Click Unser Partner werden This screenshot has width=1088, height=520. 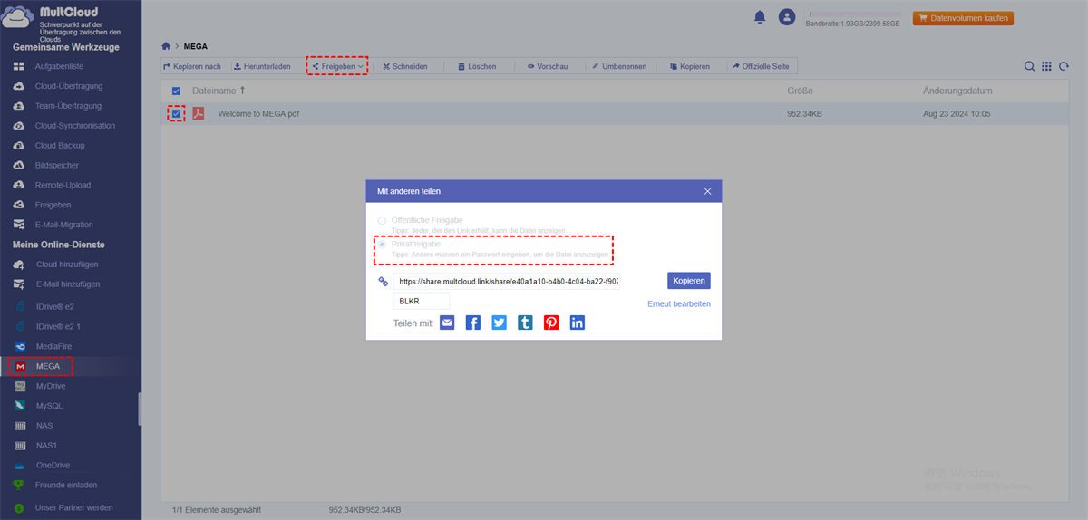tap(74, 507)
